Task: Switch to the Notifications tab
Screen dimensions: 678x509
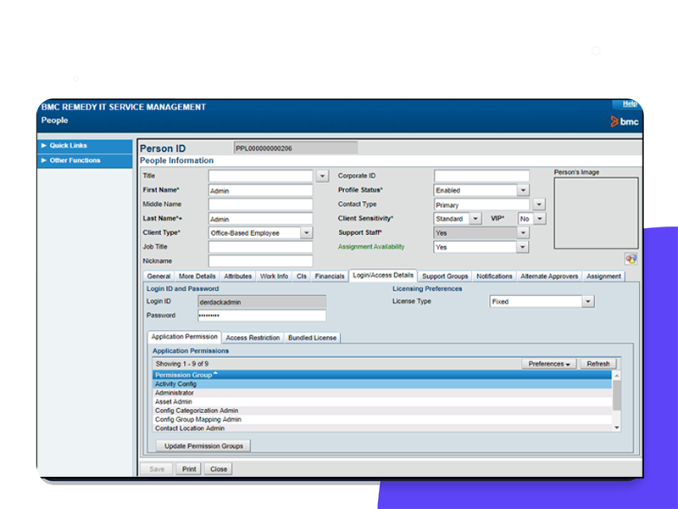Action: [494, 277]
